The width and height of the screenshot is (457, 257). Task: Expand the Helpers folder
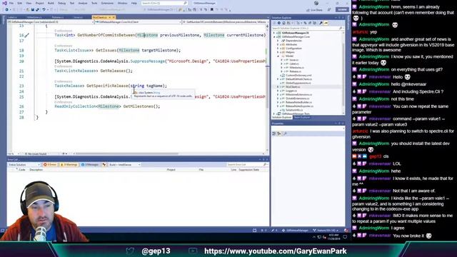pyautogui.click(x=278, y=52)
